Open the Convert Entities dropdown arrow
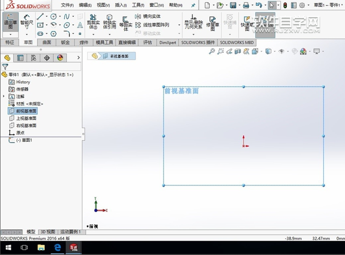Image resolution: width=345 pixels, height=255 pixels. tap(109, 34)
